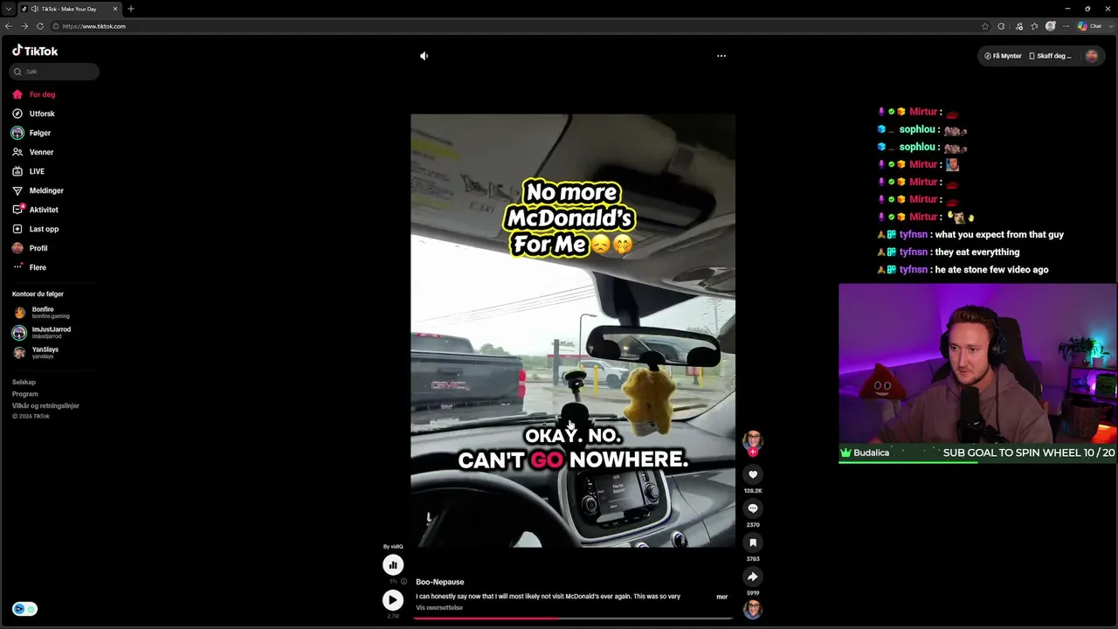Pause the playing TikTok video
Screen dimensions: 1118x629
click(573, 330)
